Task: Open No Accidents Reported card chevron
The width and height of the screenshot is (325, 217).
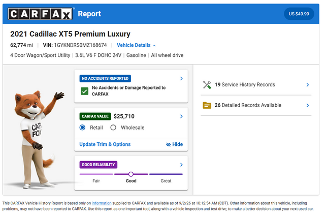Action: 181,78
